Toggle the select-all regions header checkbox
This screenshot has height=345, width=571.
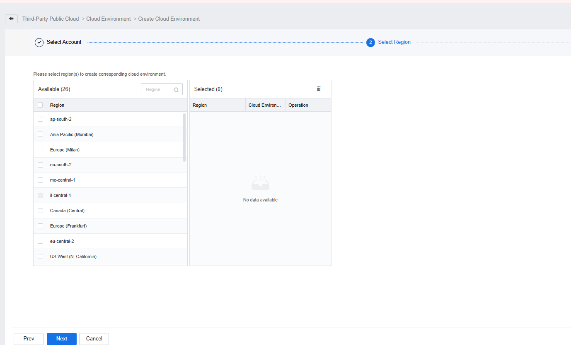pos(40,105)
